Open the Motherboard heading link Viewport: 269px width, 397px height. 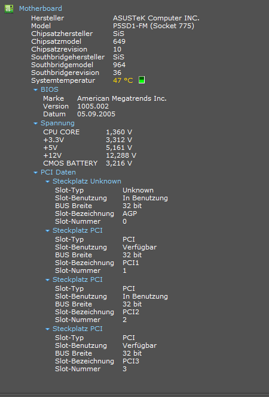point(41,8)
